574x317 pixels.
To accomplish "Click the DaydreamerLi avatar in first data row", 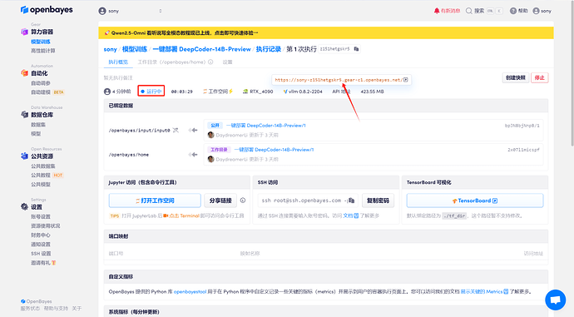I will [x=210, y=135].
